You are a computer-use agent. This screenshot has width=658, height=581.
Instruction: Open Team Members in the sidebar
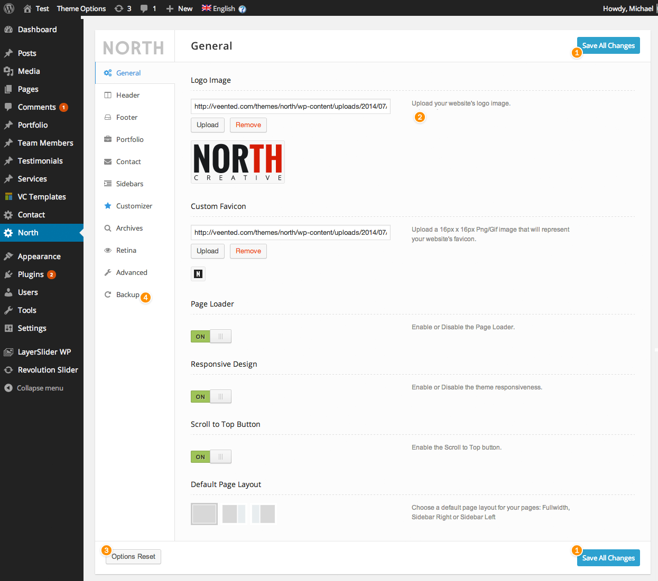coord(42,143)
